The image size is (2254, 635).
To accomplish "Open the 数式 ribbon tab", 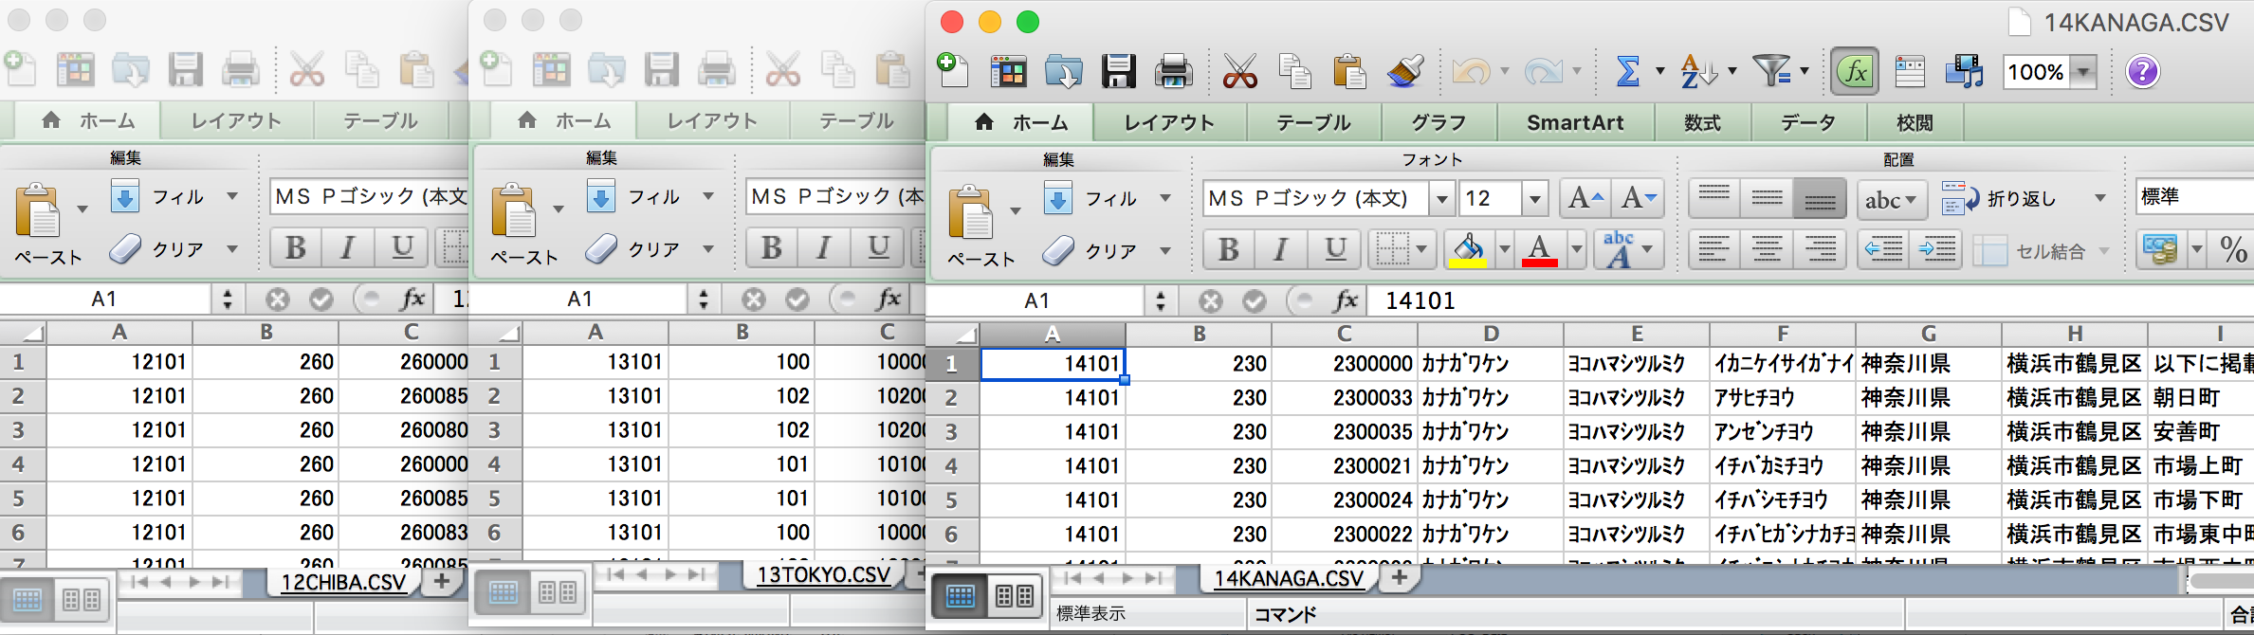I will point(1702,123).
